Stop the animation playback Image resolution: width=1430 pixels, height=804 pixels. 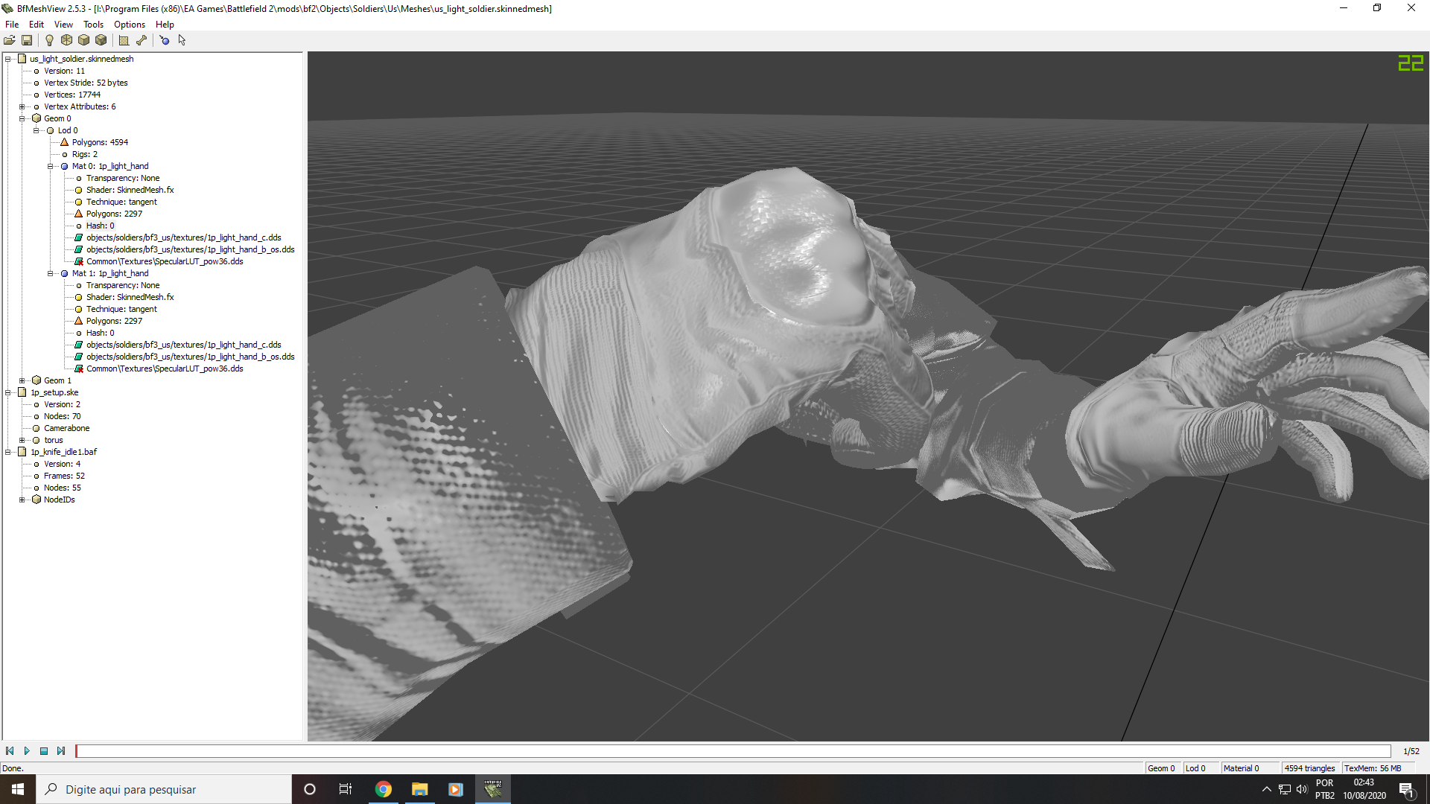coord(44,751)
